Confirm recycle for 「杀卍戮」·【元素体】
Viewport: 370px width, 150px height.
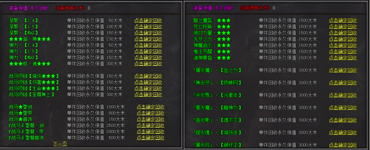pos(343,95)
